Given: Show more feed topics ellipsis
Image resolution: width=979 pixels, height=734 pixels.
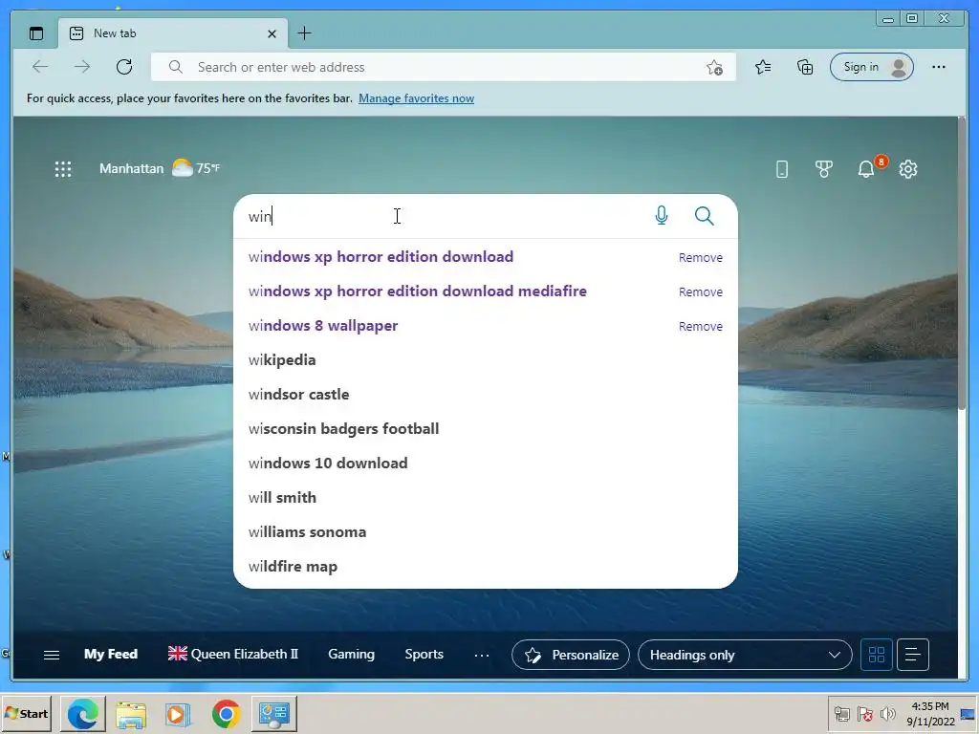Looking at the screenshot, I should (482, 656).
